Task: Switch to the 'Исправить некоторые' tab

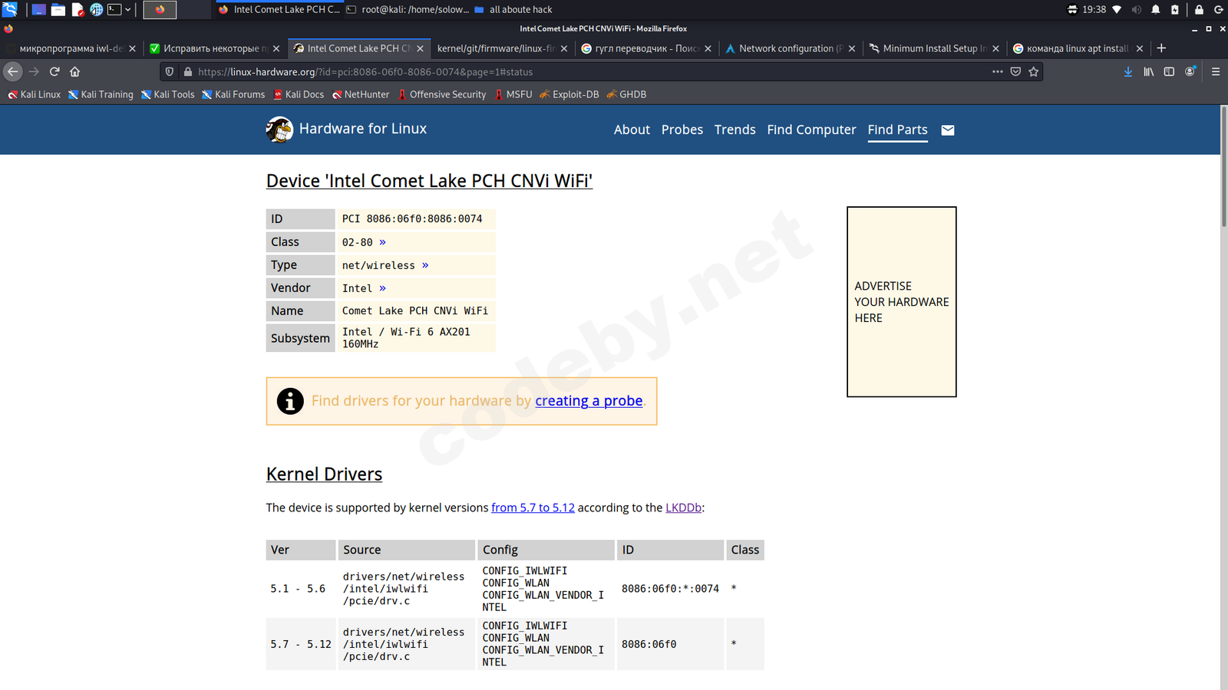Action: (x=215, y=48)
